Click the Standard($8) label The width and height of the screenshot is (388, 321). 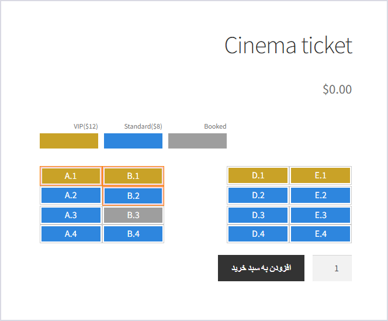(143, 126)
